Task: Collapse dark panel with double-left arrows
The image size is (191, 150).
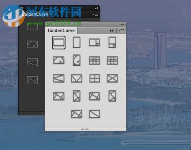Action: click(97, 9)
